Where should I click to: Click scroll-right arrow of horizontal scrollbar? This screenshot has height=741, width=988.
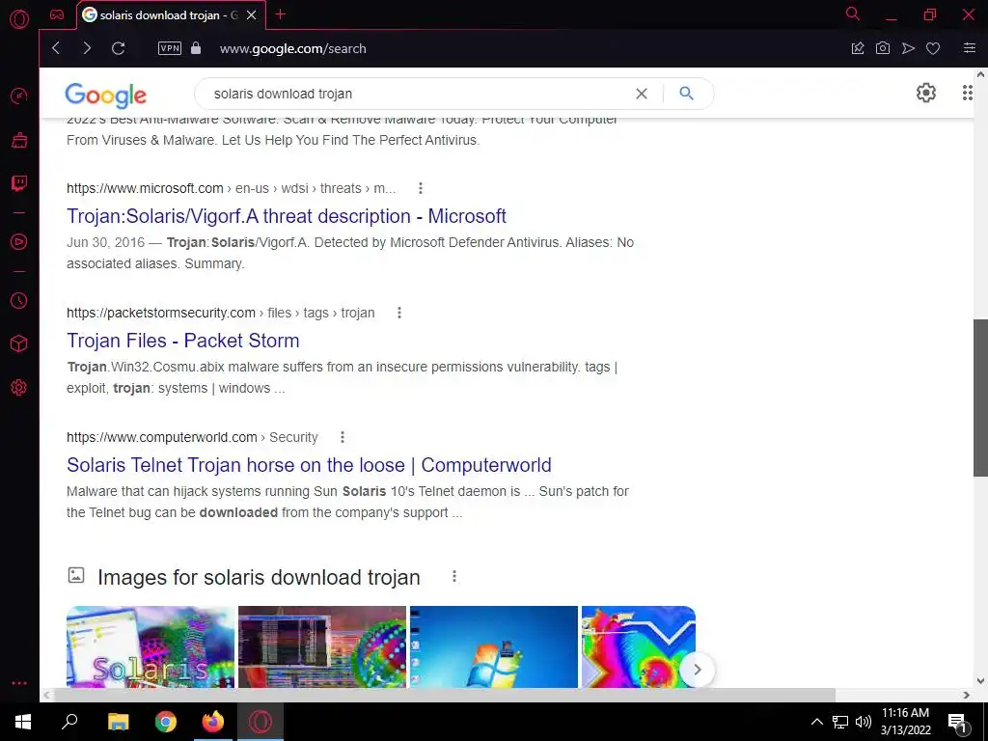[x=967, y=695]
